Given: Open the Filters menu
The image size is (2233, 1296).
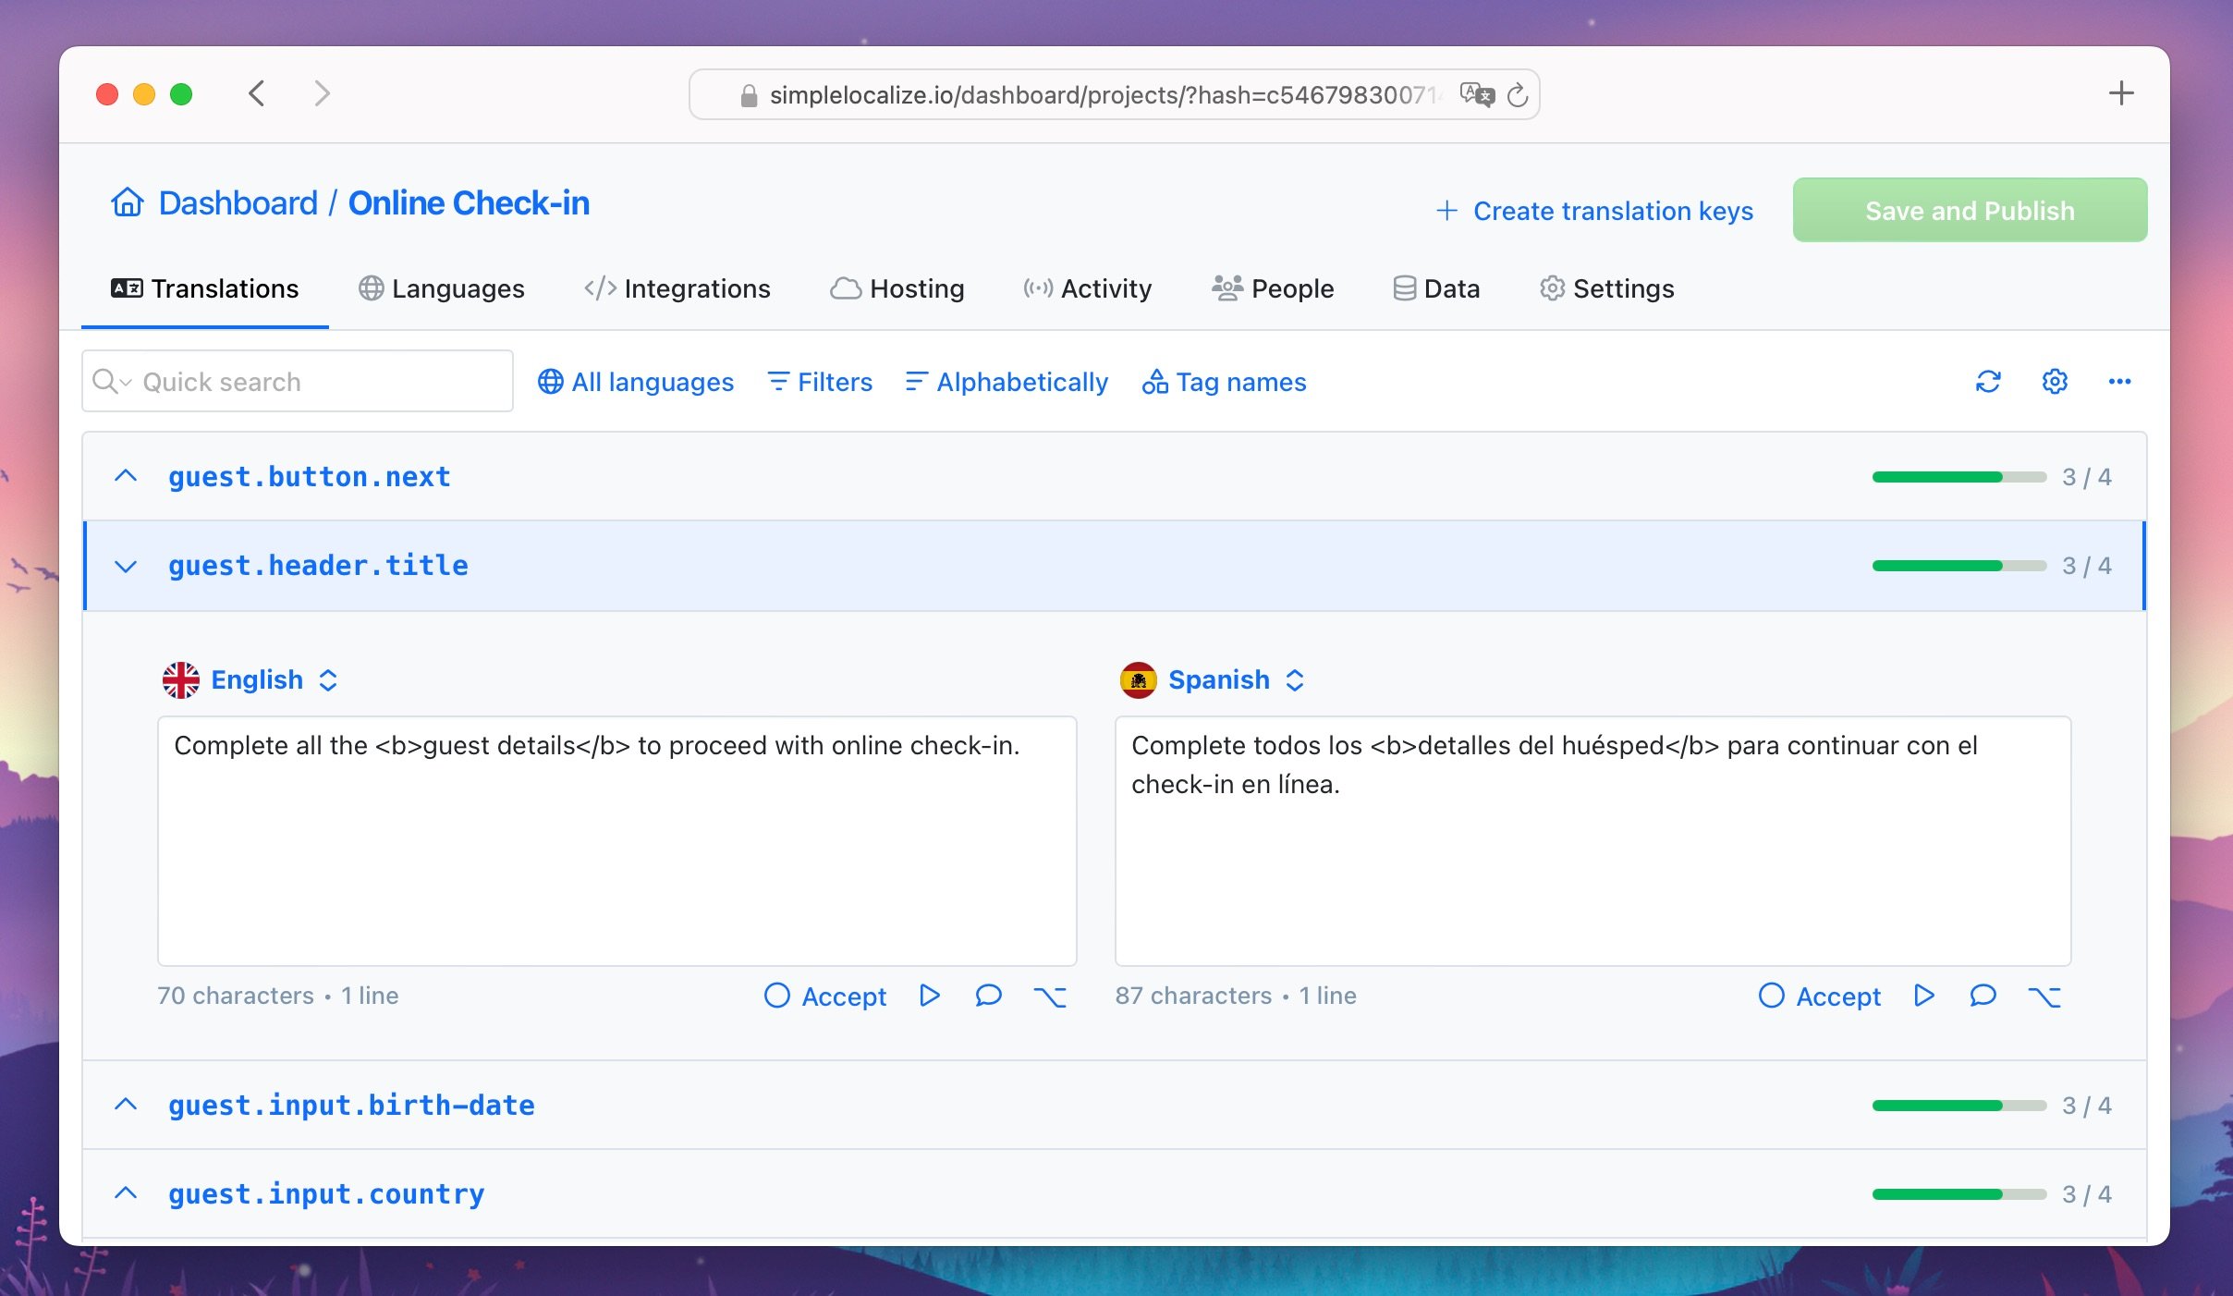Looking at the screenshot, I should [x=820, y=382].
